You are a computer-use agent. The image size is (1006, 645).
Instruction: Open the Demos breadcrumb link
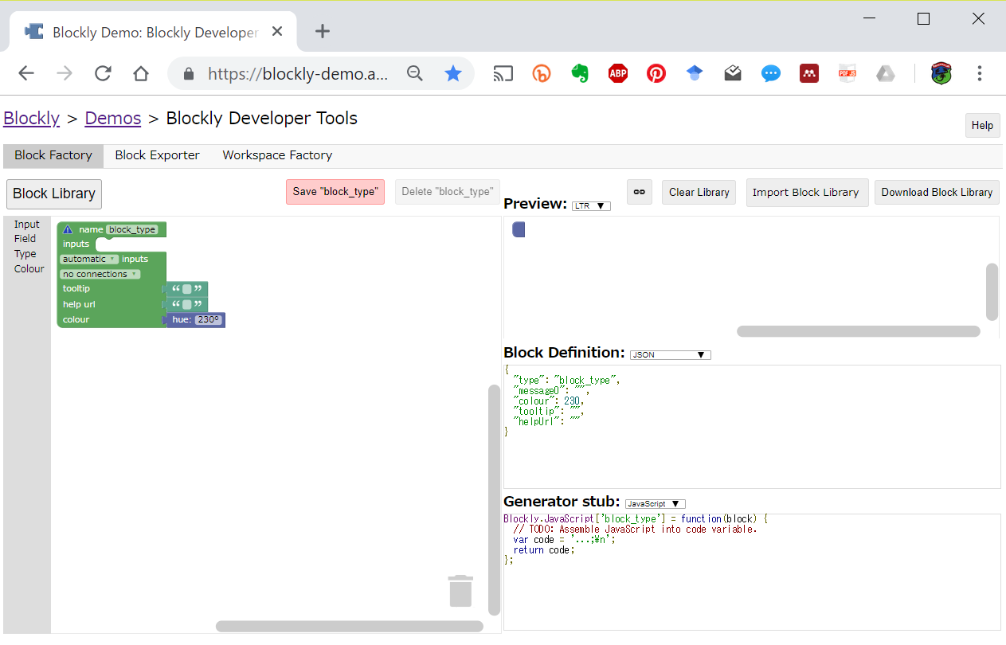coord(112,118)
